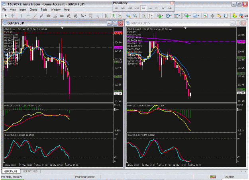This screenshot has width=249, height=180.
Task: Click the Expert Advisors toolbar icon
Action: click(241, 16)
